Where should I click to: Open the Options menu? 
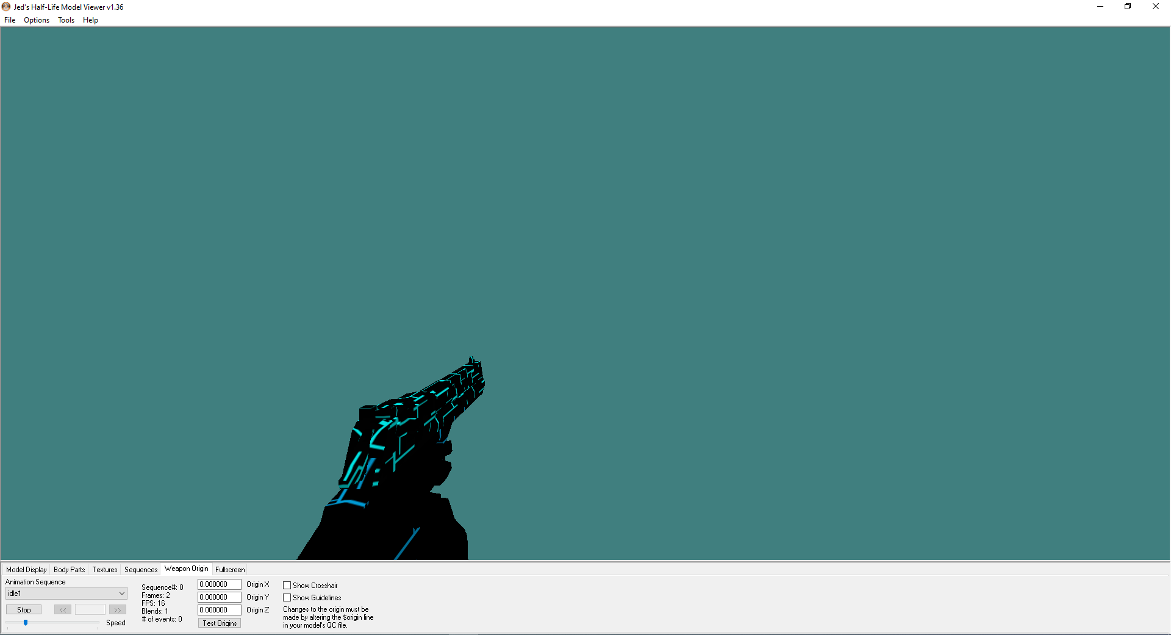(x=37, y=20)
